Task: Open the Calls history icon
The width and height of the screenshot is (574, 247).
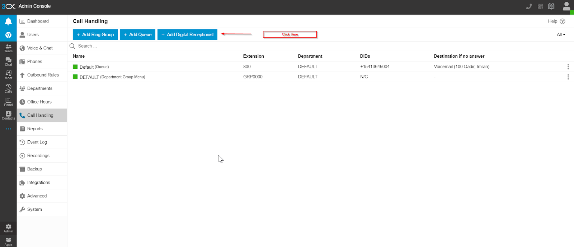Action: (8, 88)
